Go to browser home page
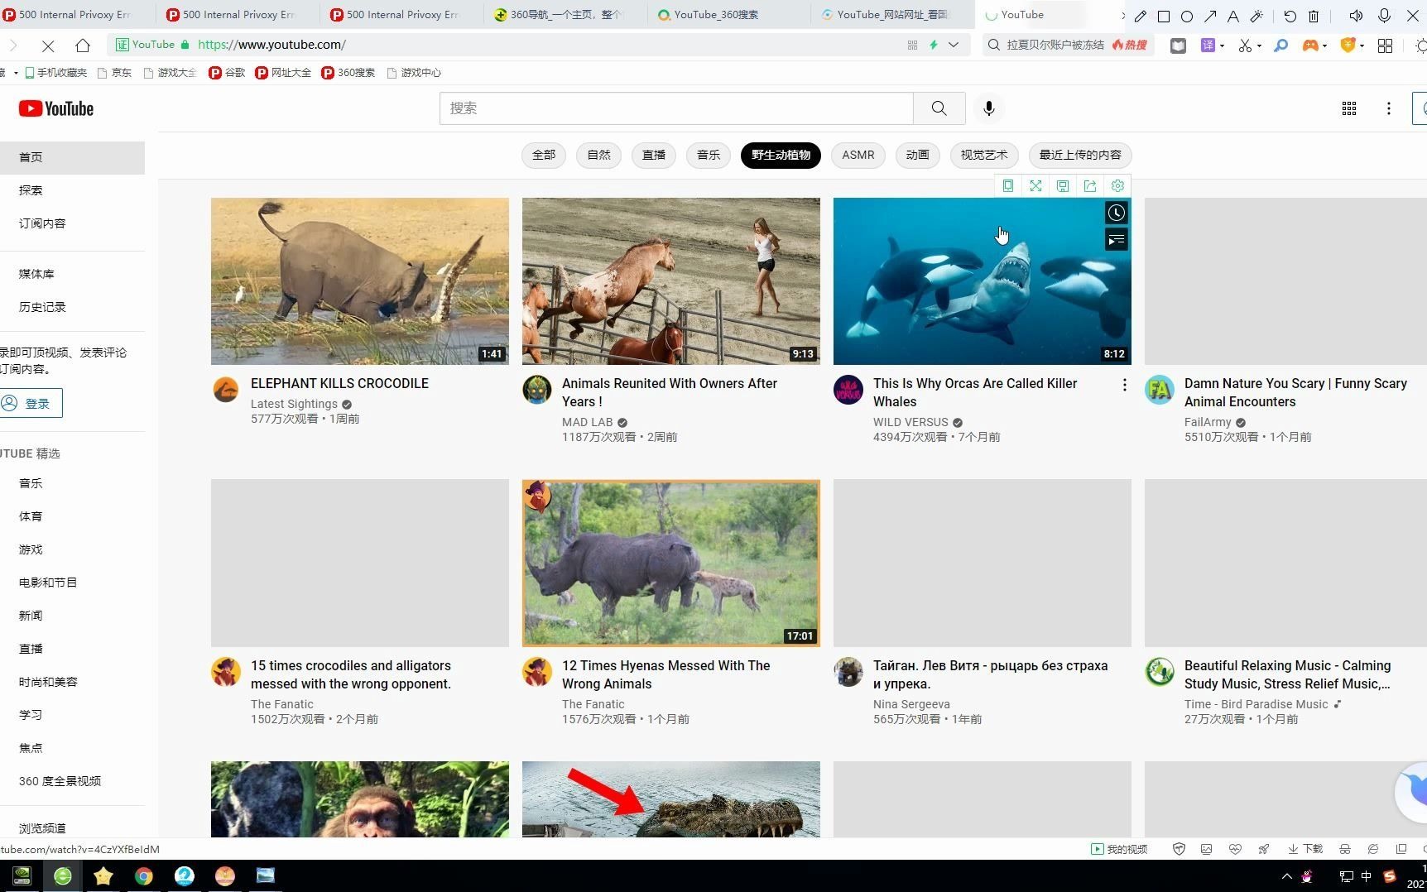Viewport: 1427px width, 892px height. point(83,46)
